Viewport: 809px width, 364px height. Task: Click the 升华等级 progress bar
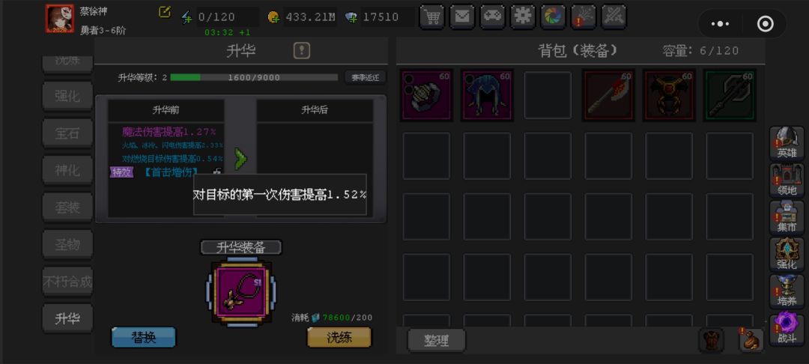254,78
